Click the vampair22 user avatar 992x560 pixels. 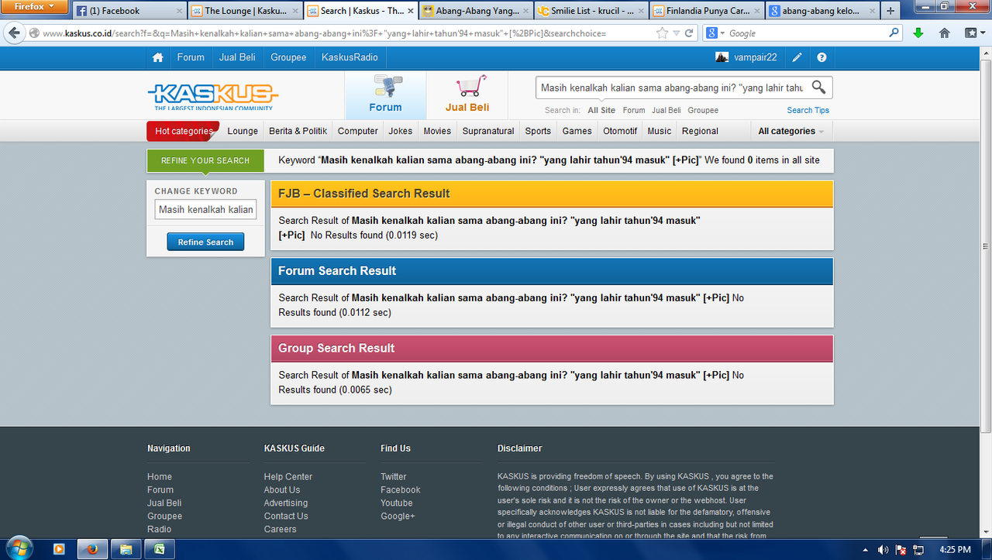(x=722, y=57)
